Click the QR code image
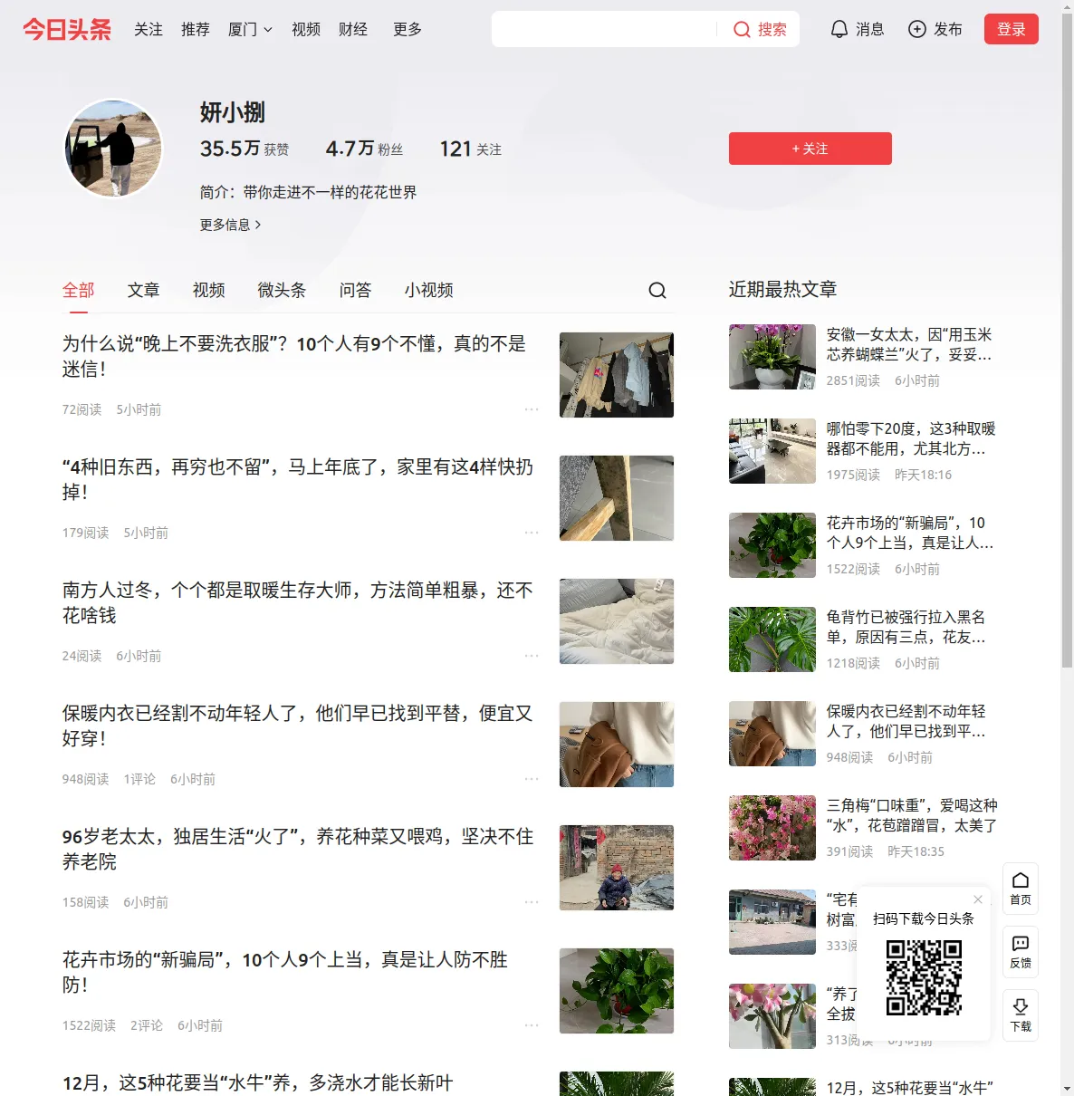Image resolution: width=1074 pixels, height=1096 pixels. (924, 977)
